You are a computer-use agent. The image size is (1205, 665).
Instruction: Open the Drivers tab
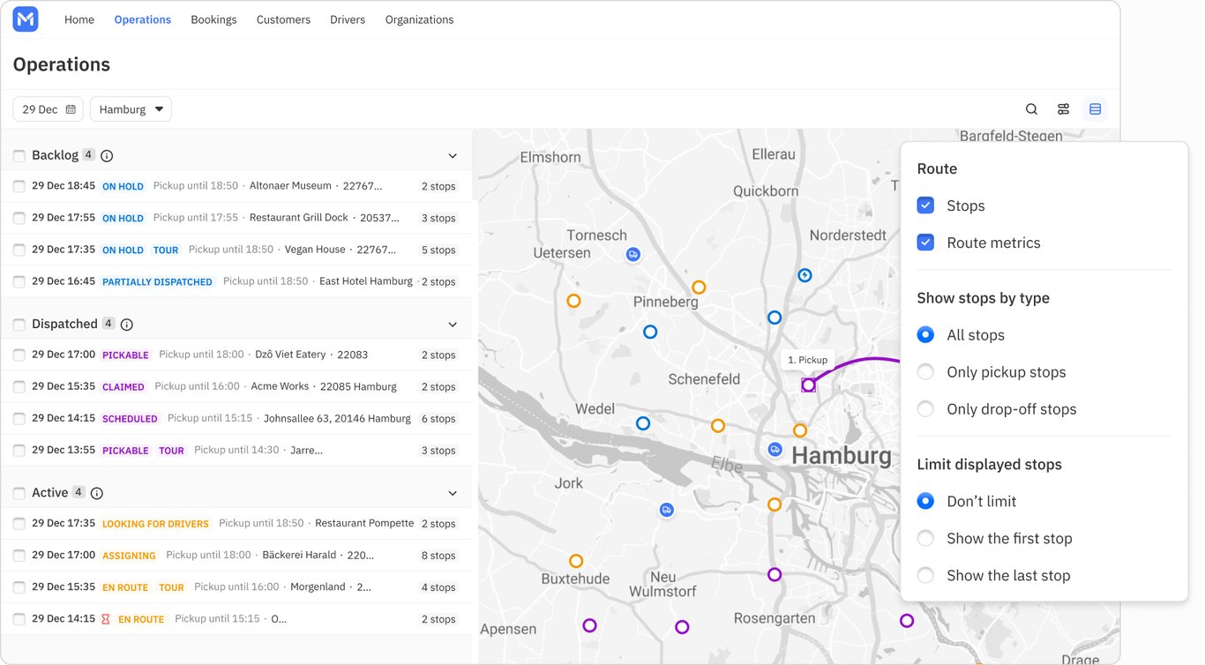(348, 19)
